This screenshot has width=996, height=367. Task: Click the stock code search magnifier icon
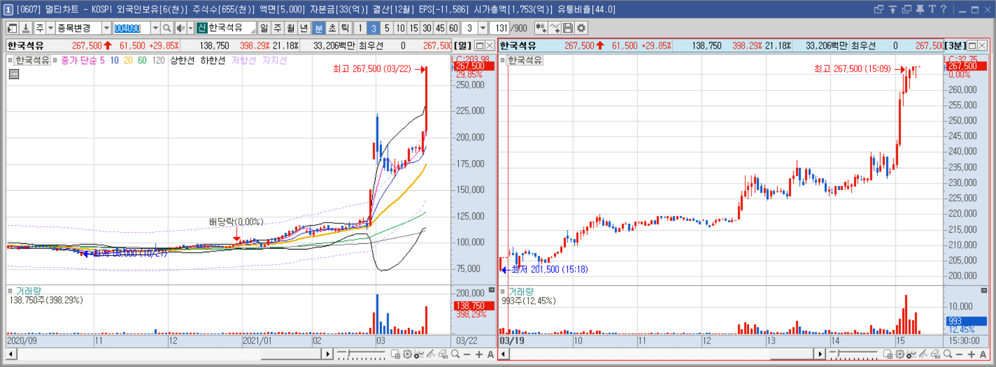click(x=167, y=28)
